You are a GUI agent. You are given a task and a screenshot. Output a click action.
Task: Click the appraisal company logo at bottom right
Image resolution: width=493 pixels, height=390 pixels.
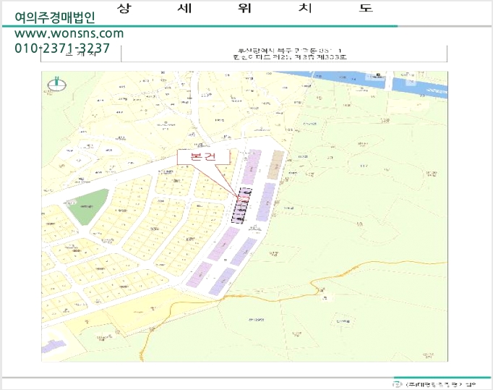tap(434, 384)
